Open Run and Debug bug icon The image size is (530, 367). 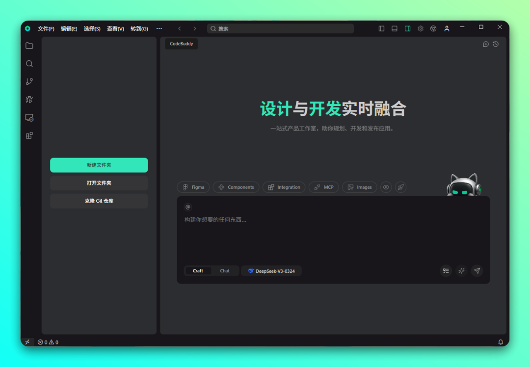(29, 100)
